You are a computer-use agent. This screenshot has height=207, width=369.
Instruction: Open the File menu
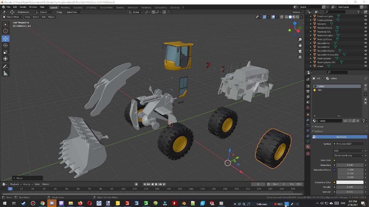pyautogui.click(x=8, y=7)
